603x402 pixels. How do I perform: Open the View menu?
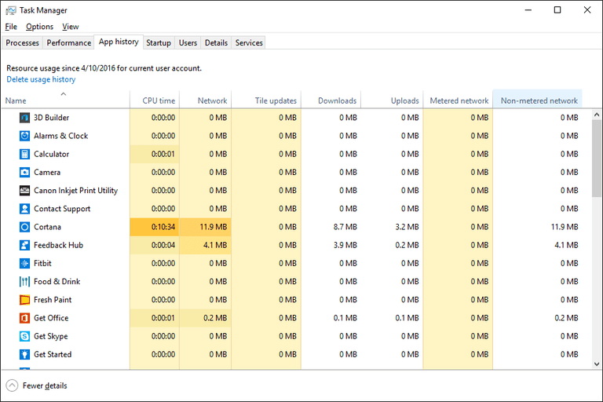71,27
